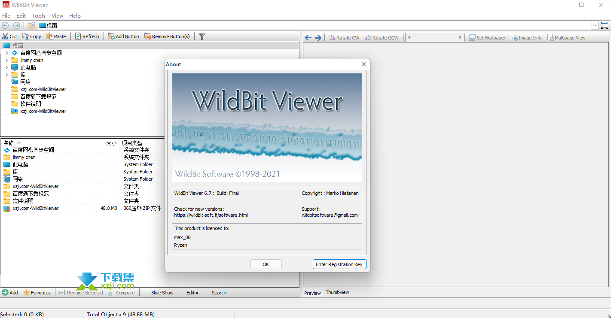The height and width of the screenshot is (318, 611).
Task: Expand the 百度网盘同步空间 tree node
Action: click(x=6, y=53)
